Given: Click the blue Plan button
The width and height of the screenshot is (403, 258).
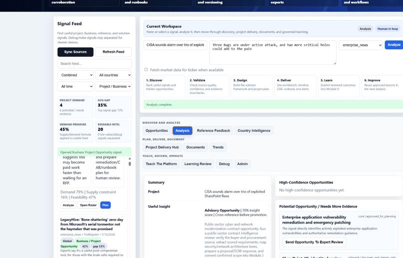Looking at the screenshot, I should tap(105, 205).
